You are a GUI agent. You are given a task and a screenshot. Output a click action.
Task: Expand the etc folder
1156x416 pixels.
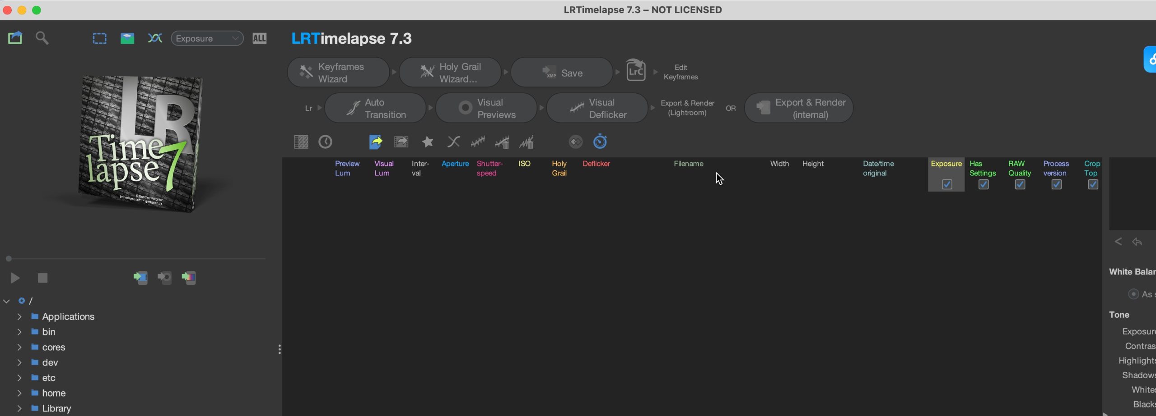coord(19,378)
